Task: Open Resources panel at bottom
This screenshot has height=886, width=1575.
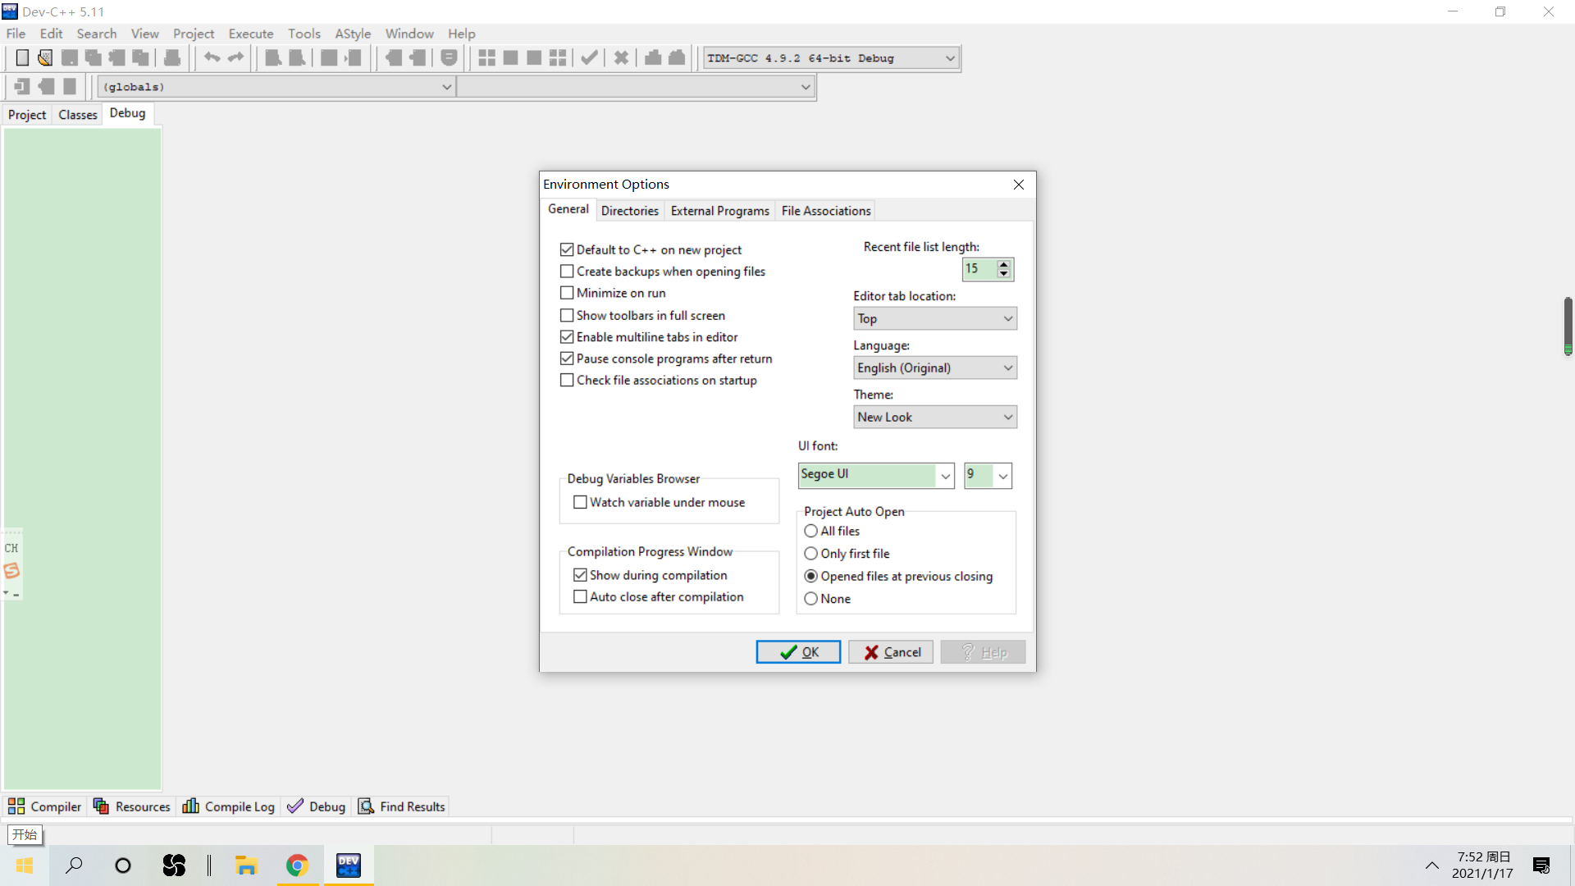Action: click(x=132, y=806)
